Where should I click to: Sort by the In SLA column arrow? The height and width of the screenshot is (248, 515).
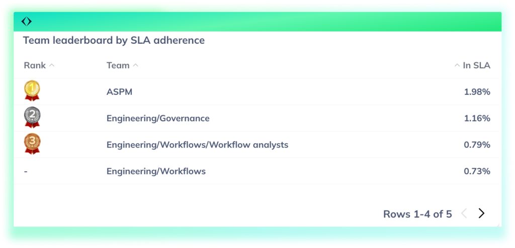click(457, 66)
